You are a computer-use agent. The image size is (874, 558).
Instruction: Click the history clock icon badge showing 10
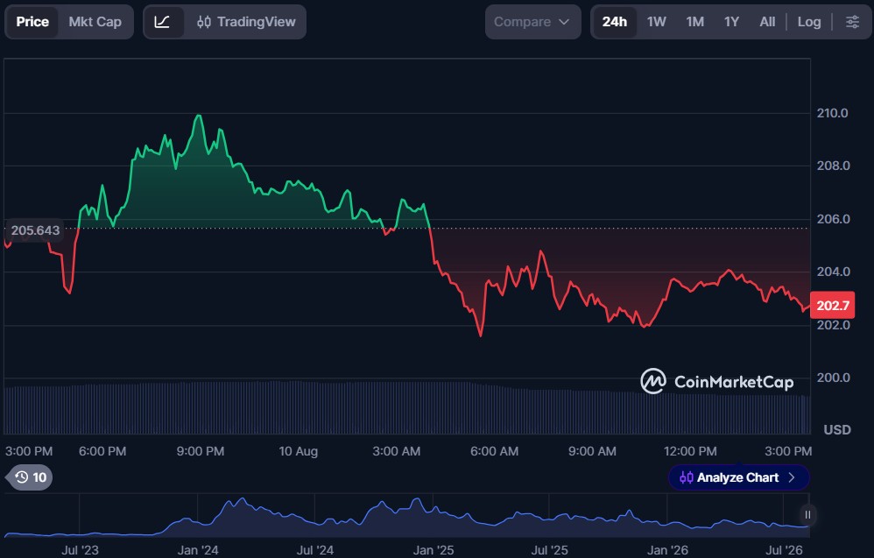pos(31,477)
